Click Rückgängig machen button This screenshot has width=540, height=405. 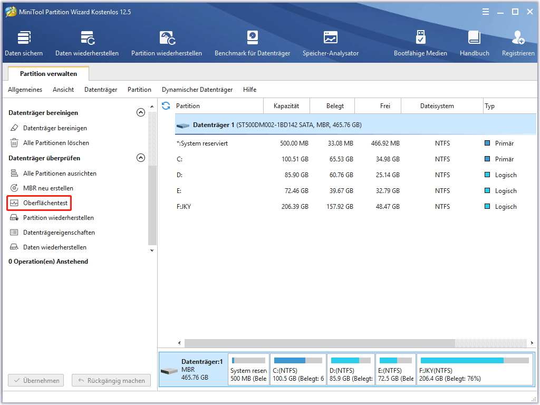click(x=111, y=381)
